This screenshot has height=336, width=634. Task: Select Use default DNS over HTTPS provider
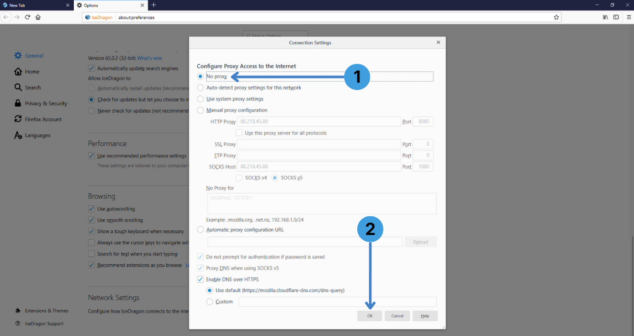click(x=210, y=290)
